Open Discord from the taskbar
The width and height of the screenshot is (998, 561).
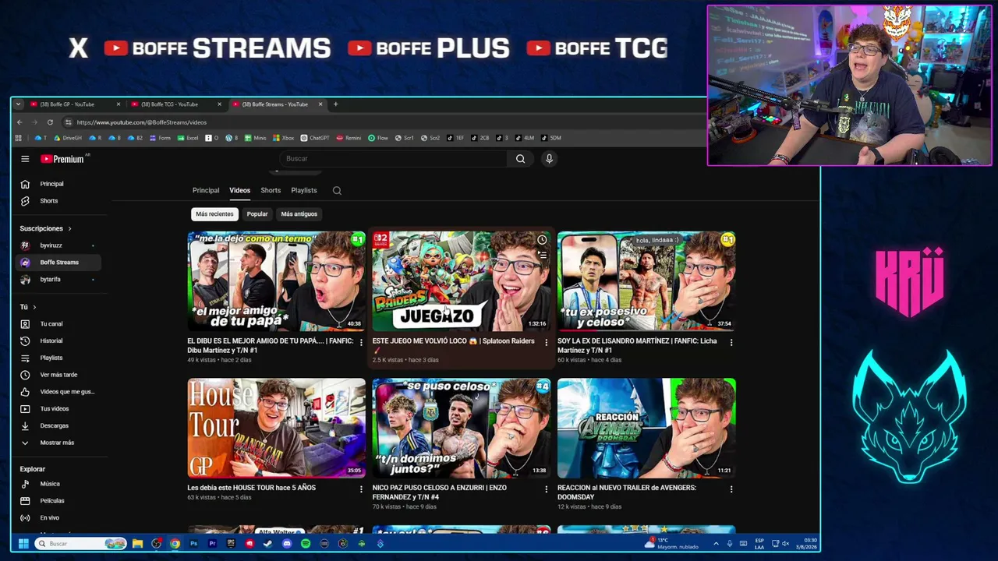point(287,543)
